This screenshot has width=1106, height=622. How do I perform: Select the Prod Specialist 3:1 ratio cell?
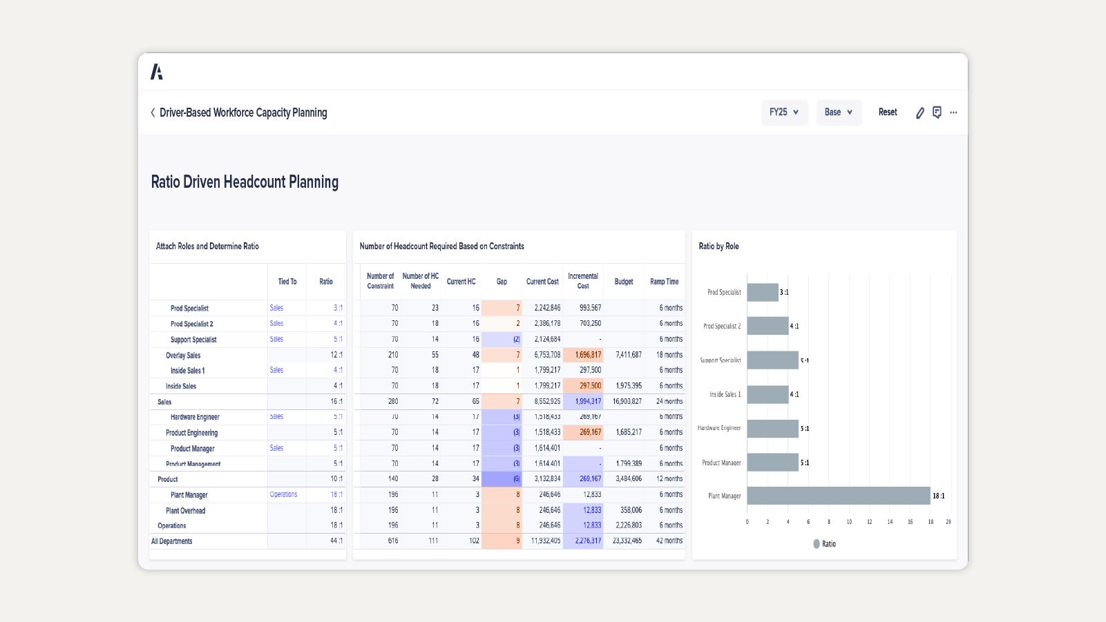point(337,308)
